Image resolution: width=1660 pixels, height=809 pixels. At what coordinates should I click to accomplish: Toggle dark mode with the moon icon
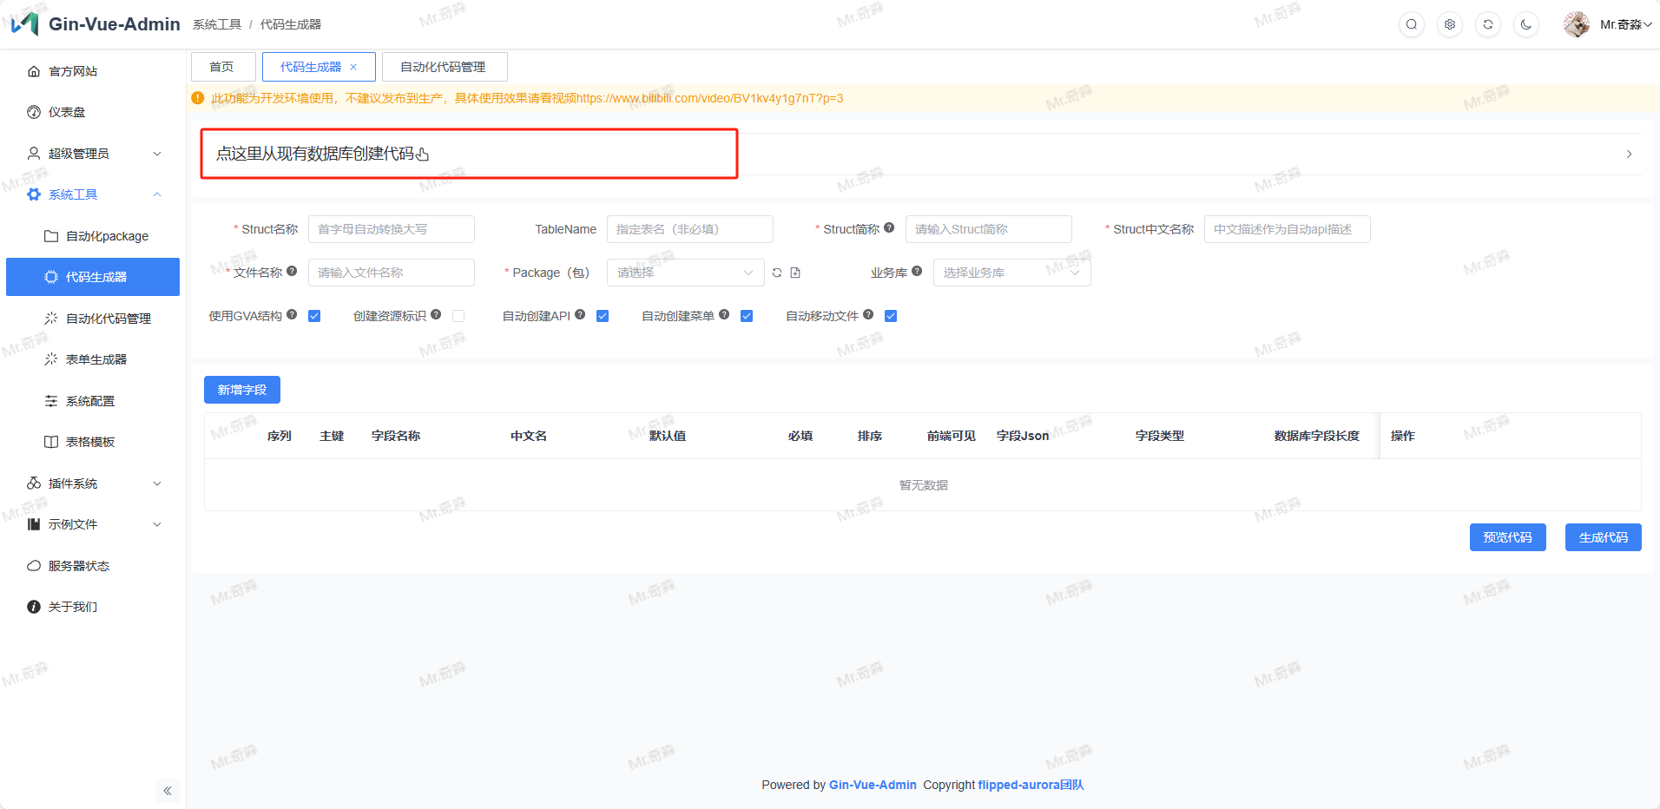click(1525, 24)
